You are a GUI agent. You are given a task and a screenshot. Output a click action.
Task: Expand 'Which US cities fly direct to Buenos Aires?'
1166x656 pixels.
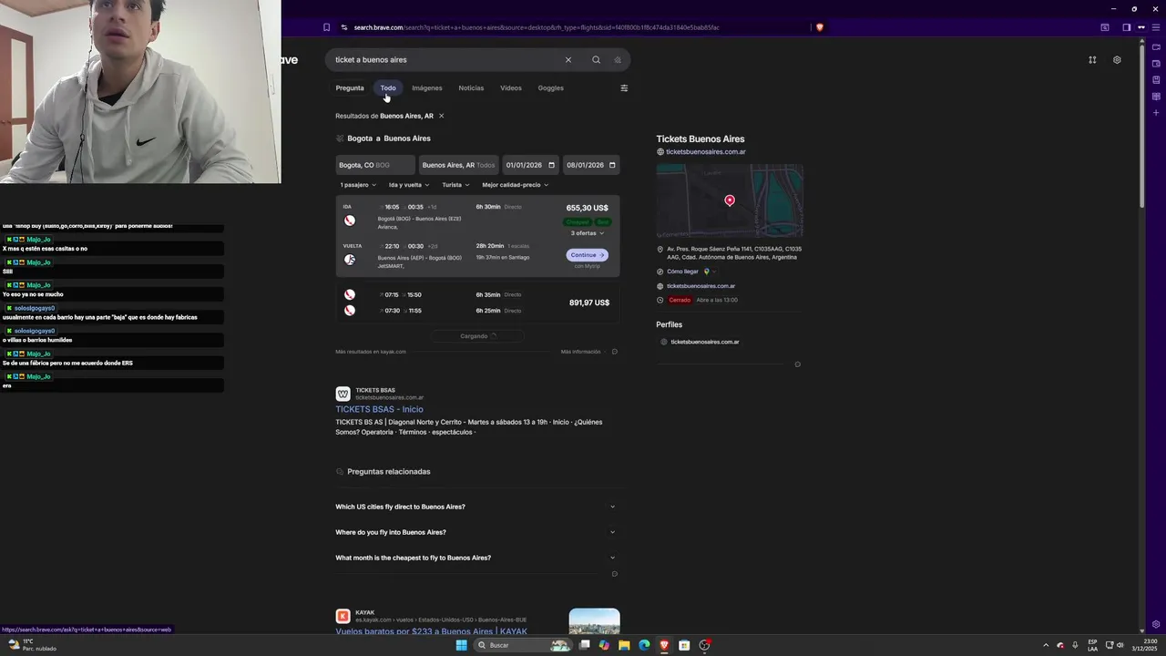click(x=476, y=507)
